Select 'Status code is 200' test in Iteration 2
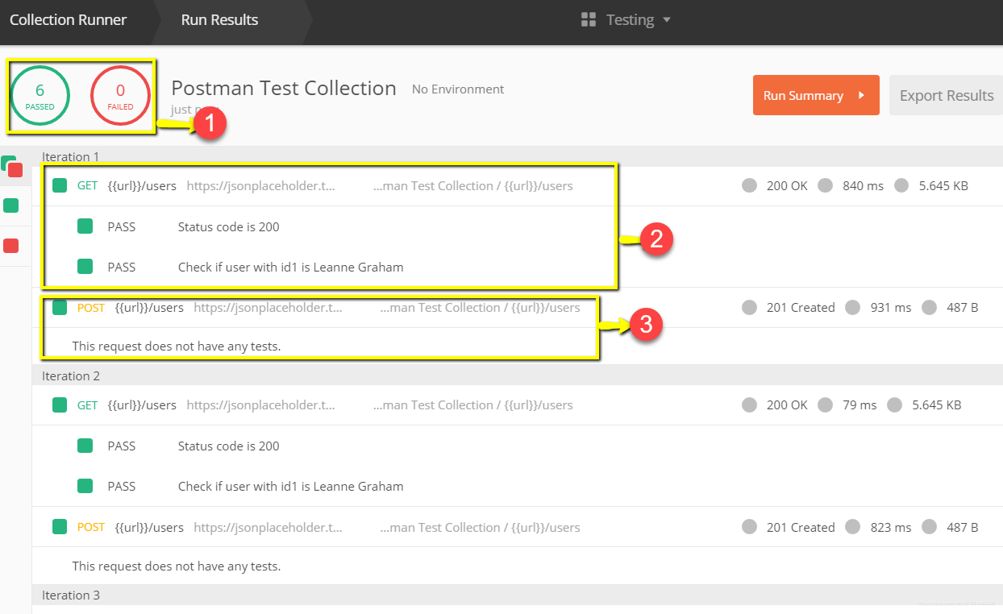Viewport: 1003px width, 614px height. click(x=228, y=446)
